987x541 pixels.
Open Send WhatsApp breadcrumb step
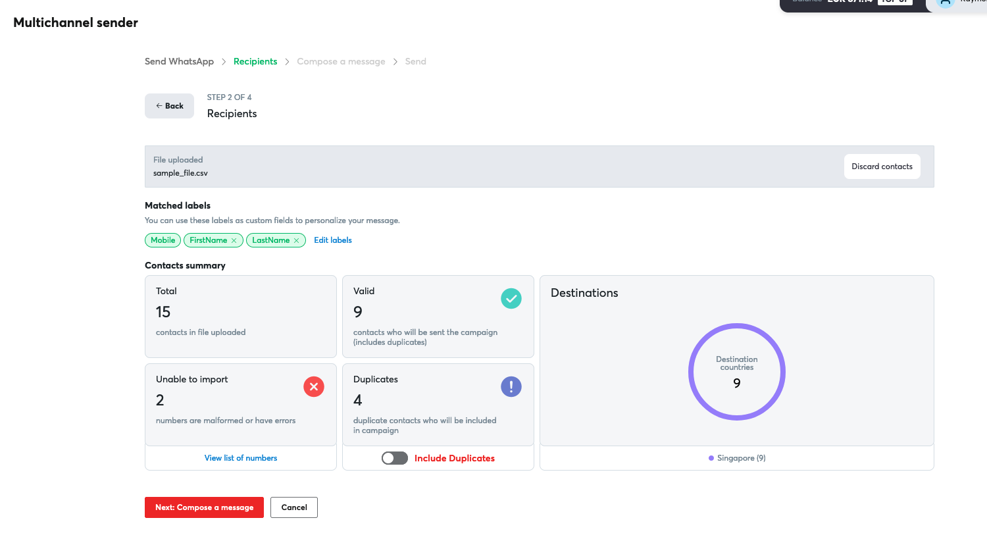coord(179,61)
